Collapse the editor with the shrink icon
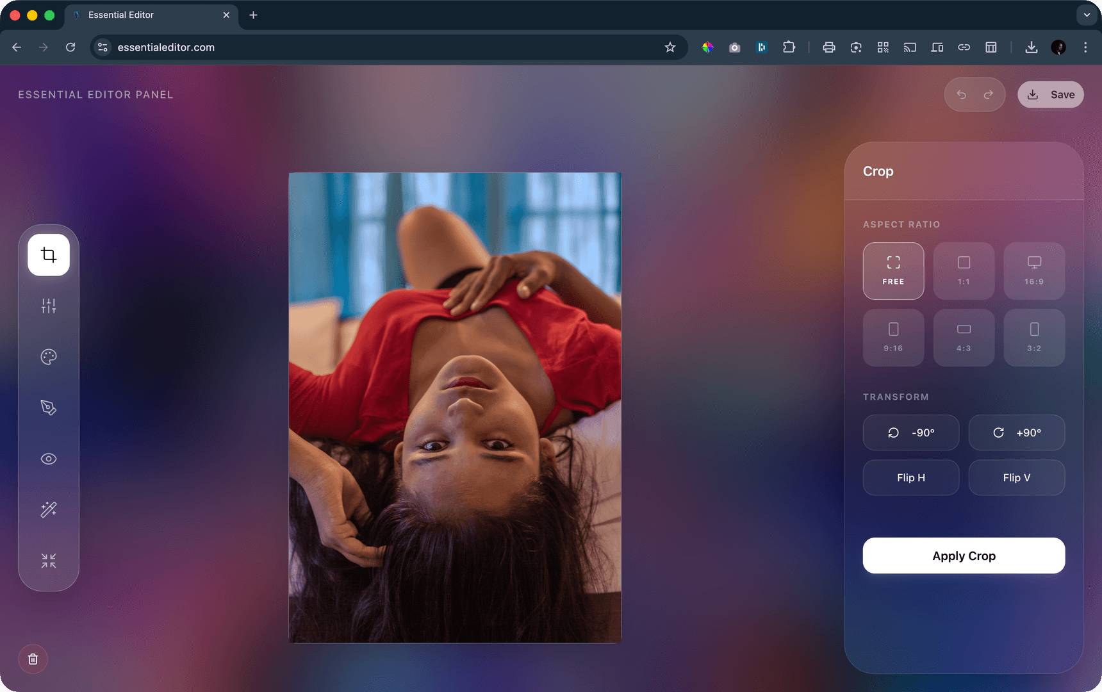The height and width of the screenshot is (692, 1102). [49, 561]
